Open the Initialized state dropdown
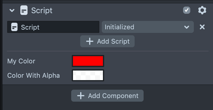 (x=148, y=27)
